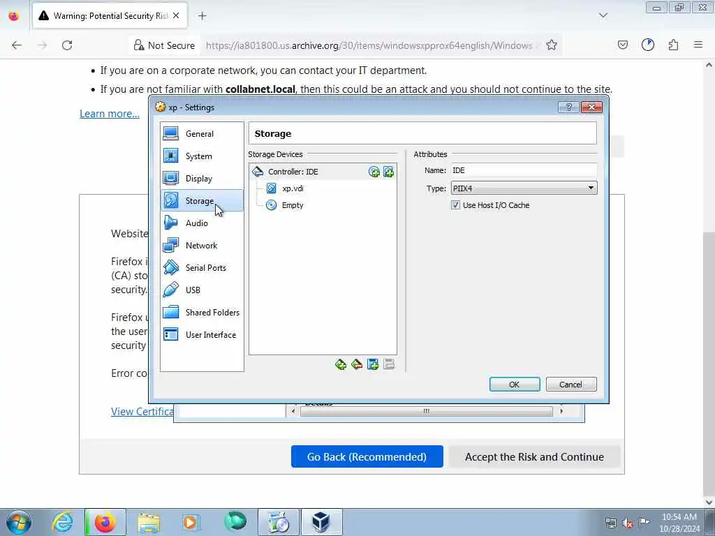Select the Warning: Potential Security Risk tab

click(x=110, y=16)
